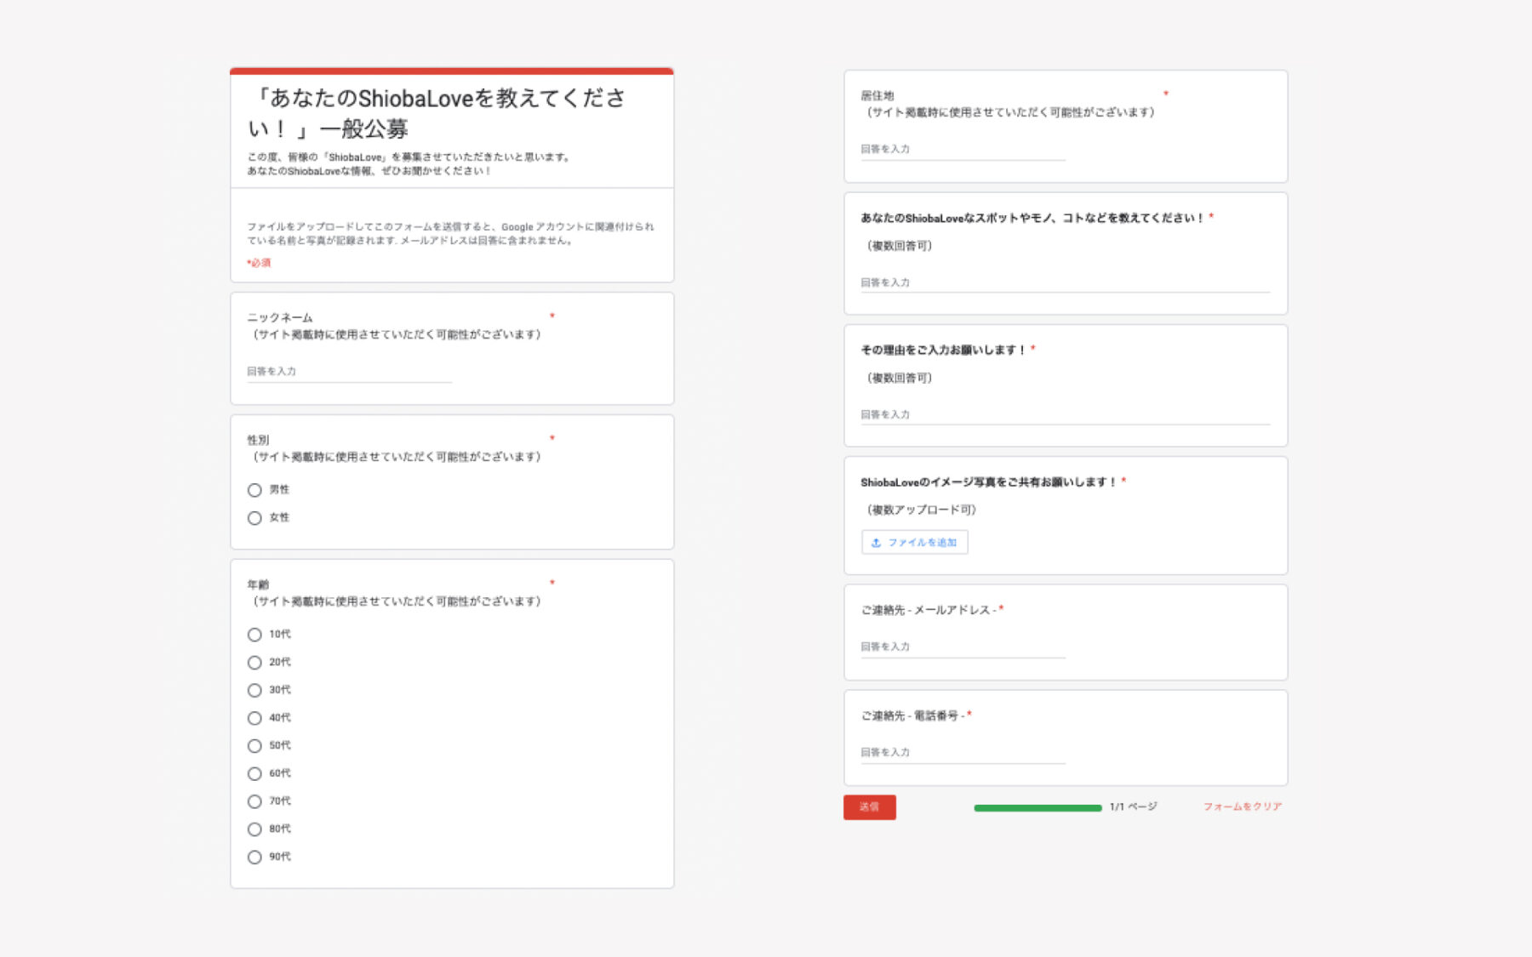Choose the 10代 age option
This screenshot has width=1532, height=957.
(254, 635)
